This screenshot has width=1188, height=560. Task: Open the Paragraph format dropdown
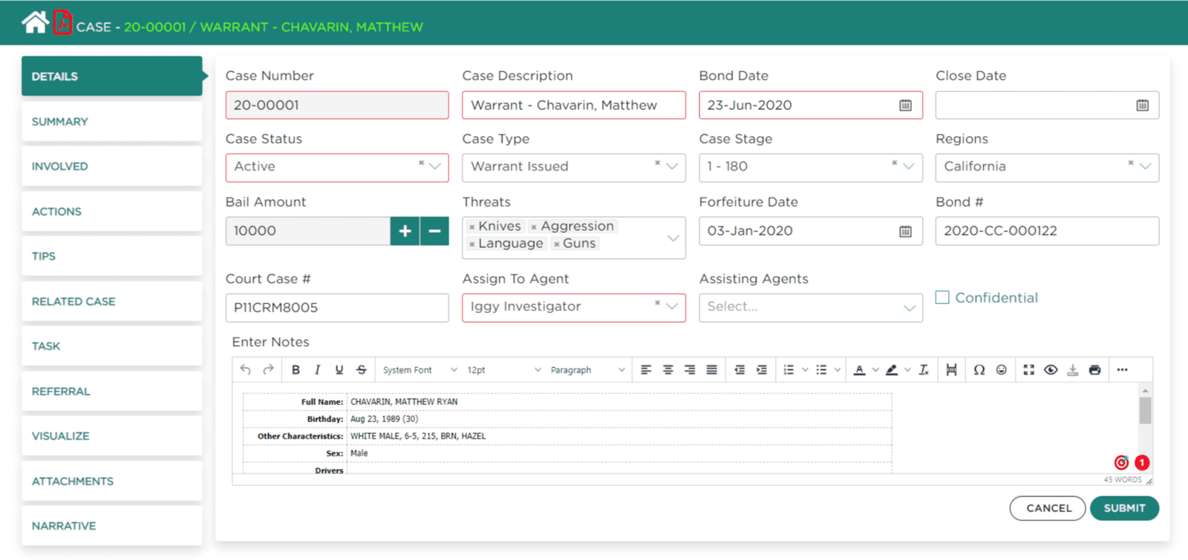pos(587,369)
